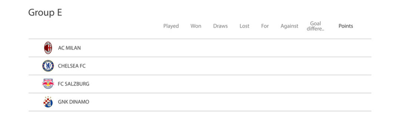This screenshot has height=133, width=400.
Task: Sort table by Won column
Action: tap(196, 26)
